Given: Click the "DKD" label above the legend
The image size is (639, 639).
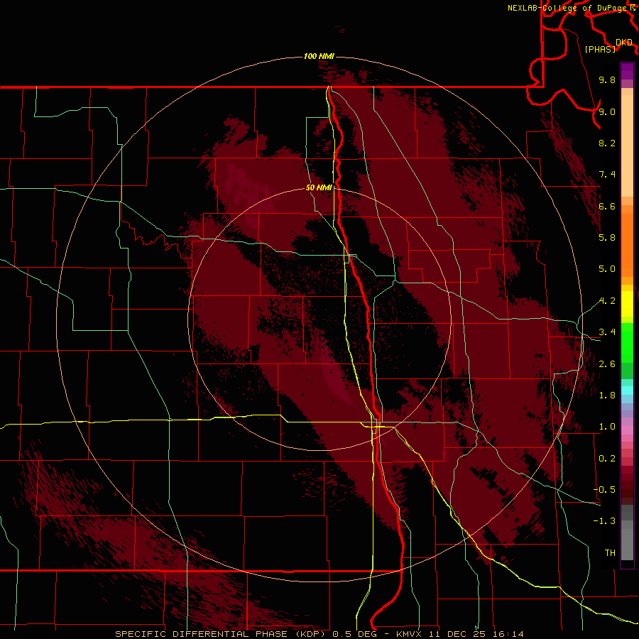Looking at the screenshot, I should point(624,43).
